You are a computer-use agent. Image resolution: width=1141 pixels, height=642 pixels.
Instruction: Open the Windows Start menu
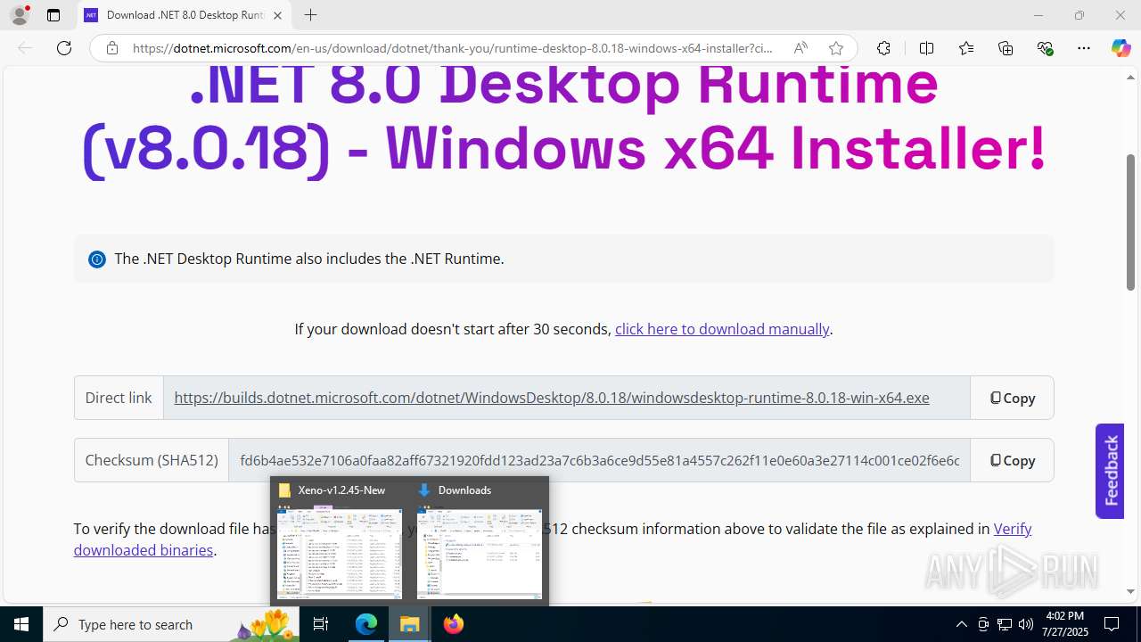21,624
